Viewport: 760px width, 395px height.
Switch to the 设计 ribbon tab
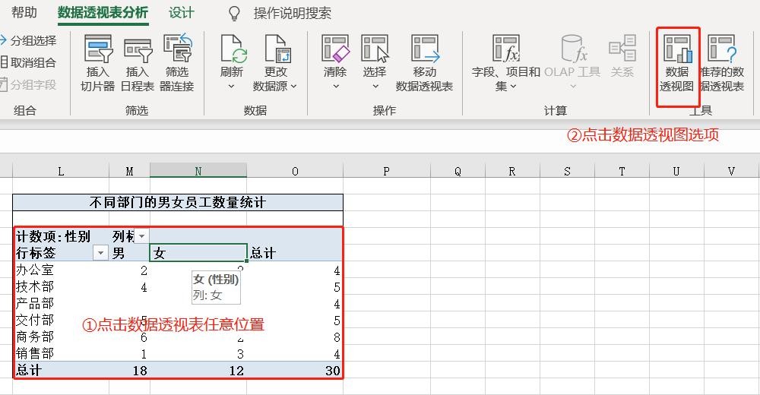pyautogui.click(x=181, y=13)
